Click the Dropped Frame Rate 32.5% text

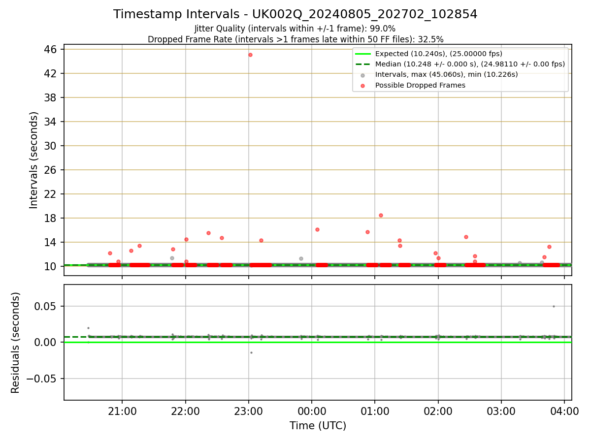click(295, 39)
